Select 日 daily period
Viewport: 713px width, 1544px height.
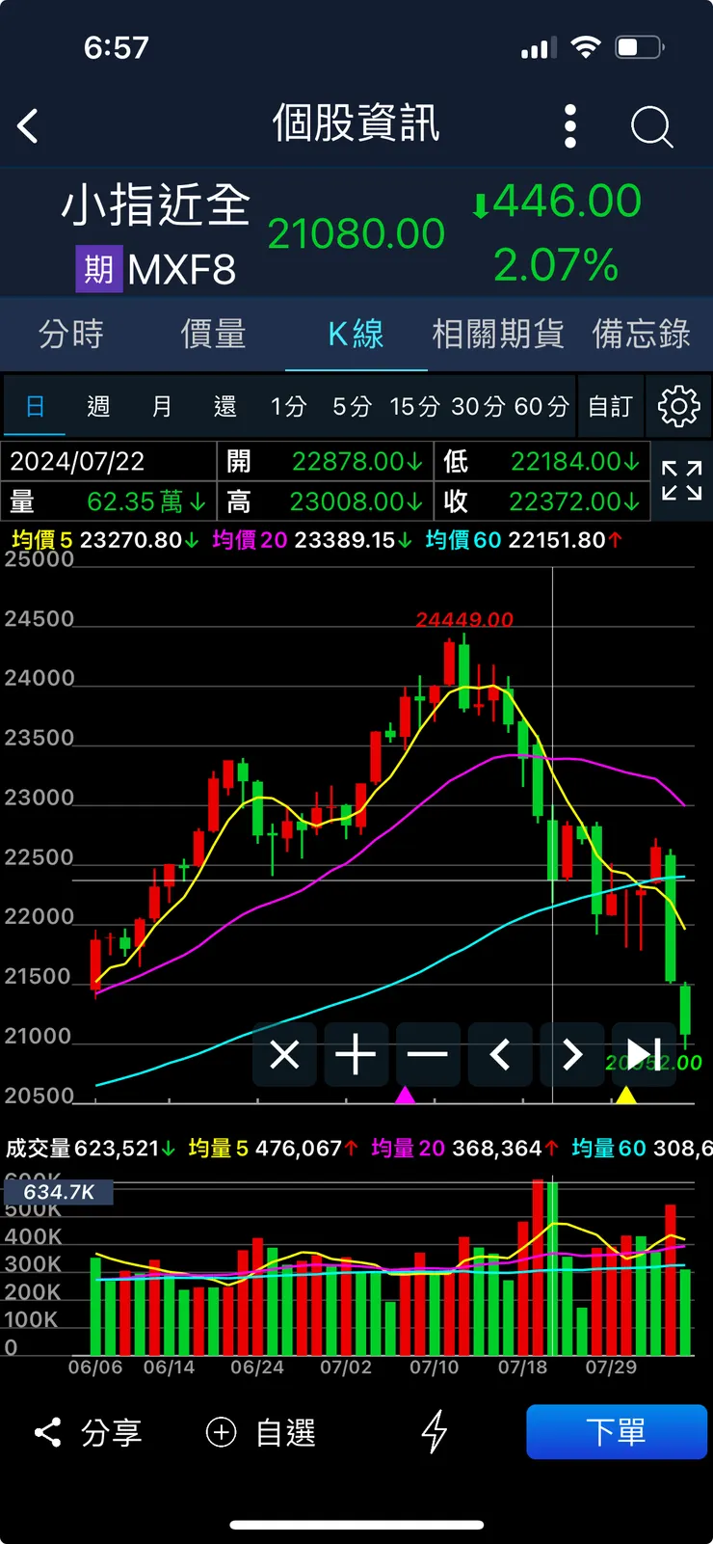36,406
